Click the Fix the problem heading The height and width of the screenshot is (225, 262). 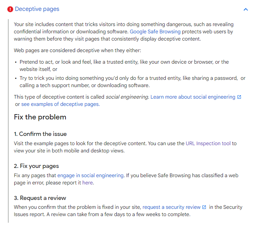(40, 117)
